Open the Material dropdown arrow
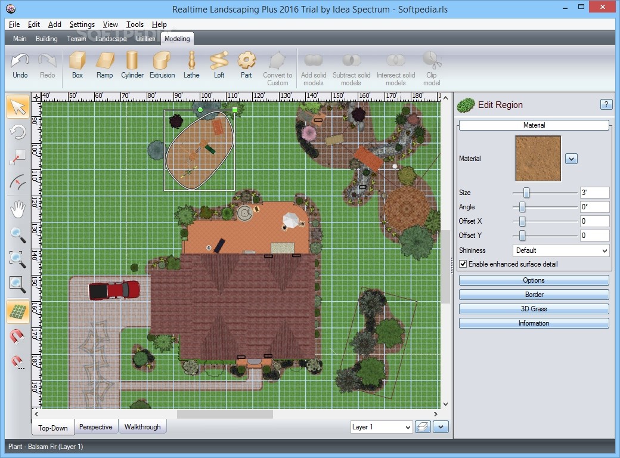This screenshot has width=620, height=458. click(x=571, y=159)
